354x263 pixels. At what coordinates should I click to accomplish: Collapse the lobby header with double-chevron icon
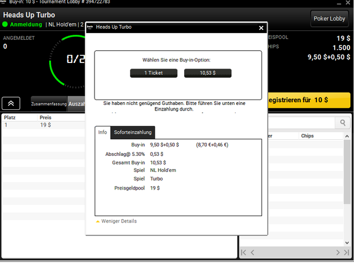tap(11, 103)
